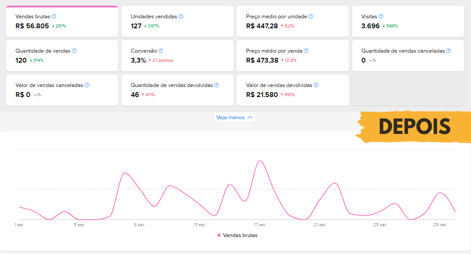Toggle Vendas brutas series in chart legend

pos(240,235)
